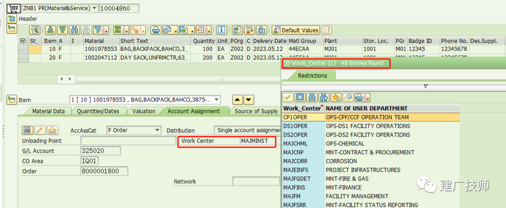
Task: Click quantity cell 200
Action: point(204,58)
